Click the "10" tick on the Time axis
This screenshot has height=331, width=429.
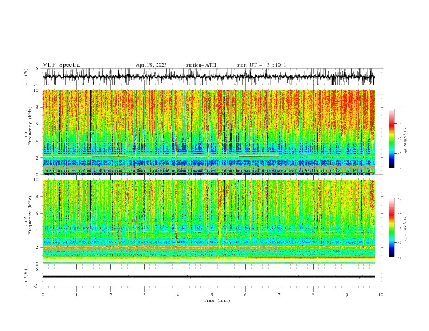click(x=381, y=295)
